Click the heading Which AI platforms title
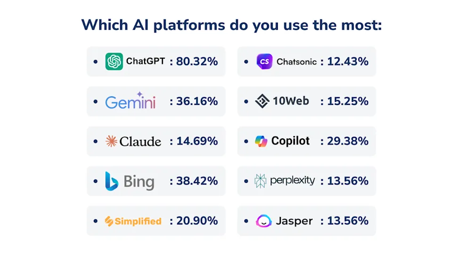Viewport: 471px width, 254px height. point(232,25)
